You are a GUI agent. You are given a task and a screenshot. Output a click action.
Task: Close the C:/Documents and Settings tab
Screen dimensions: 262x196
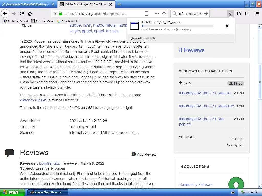[53, 4]
